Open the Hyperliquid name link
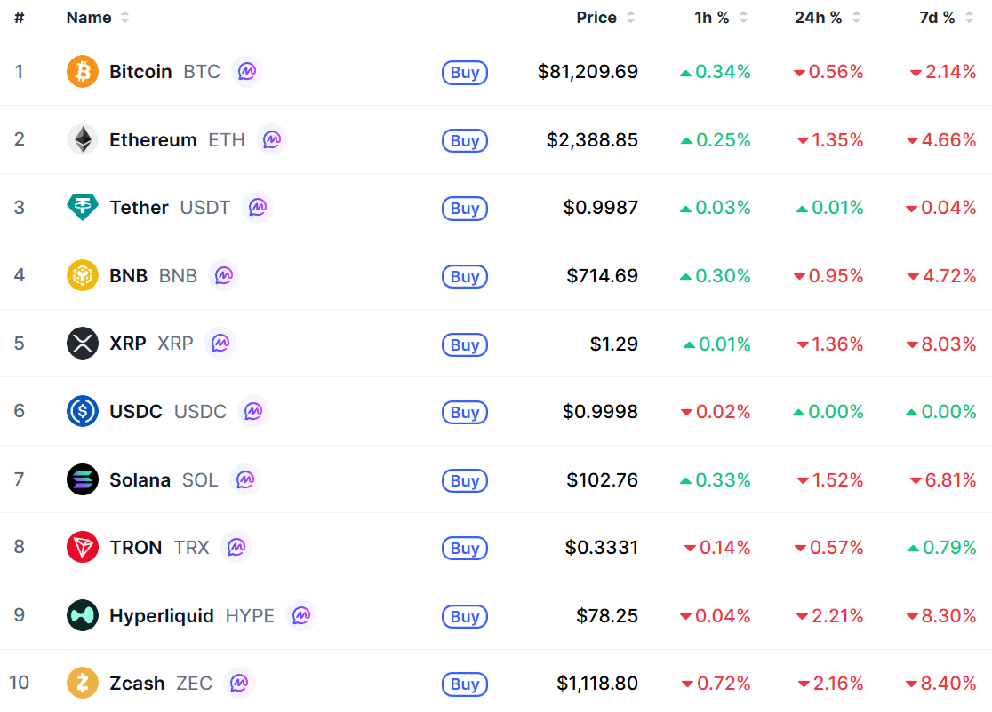The width and height of the screenshot is (992, 712). click(161, 615)
